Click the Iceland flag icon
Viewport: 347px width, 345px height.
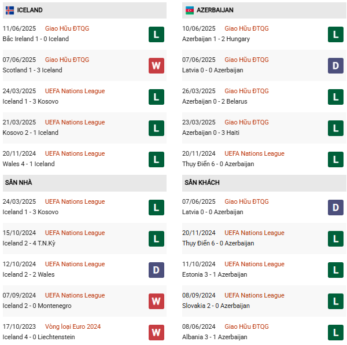coord(10,10)
